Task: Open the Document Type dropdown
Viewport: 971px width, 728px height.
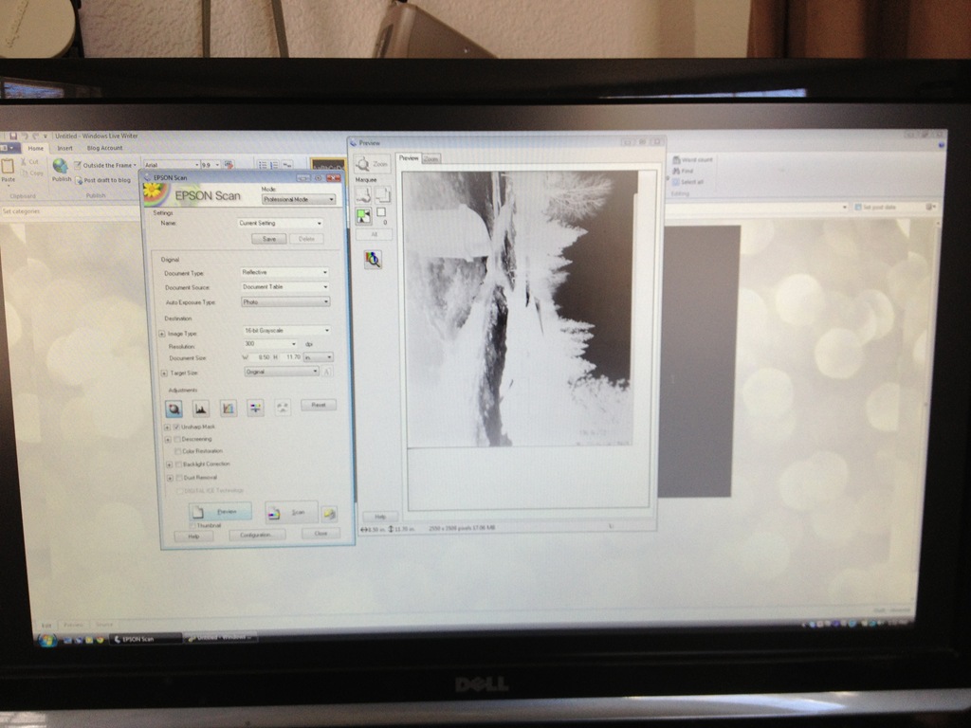Action: click(284, 272)
